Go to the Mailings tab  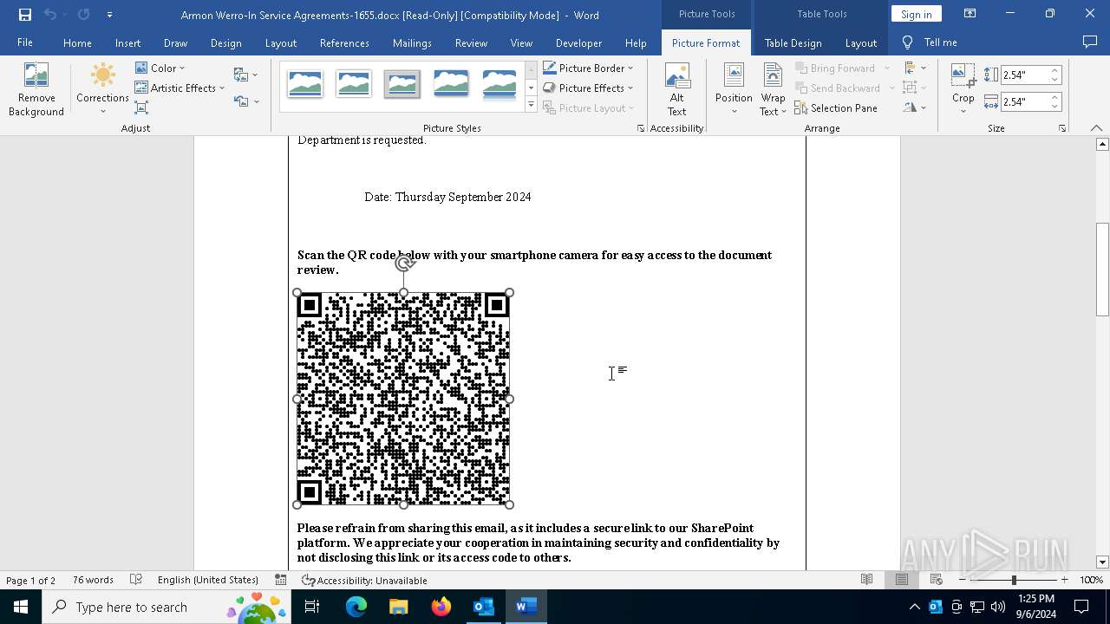coord(412,42)
